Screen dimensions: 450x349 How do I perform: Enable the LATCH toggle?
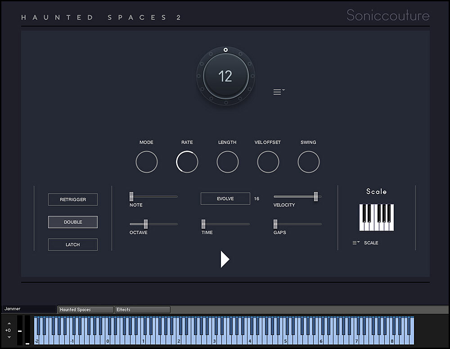pos(73,245)
